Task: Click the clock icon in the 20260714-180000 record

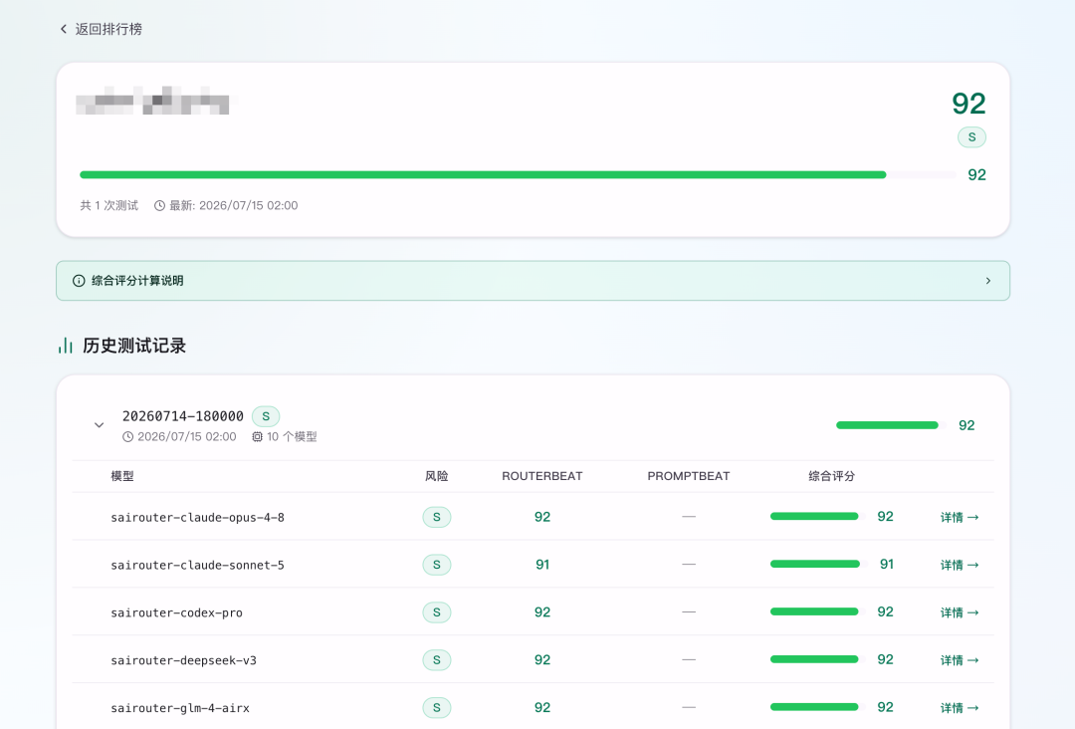Action: tap(127, 437)
